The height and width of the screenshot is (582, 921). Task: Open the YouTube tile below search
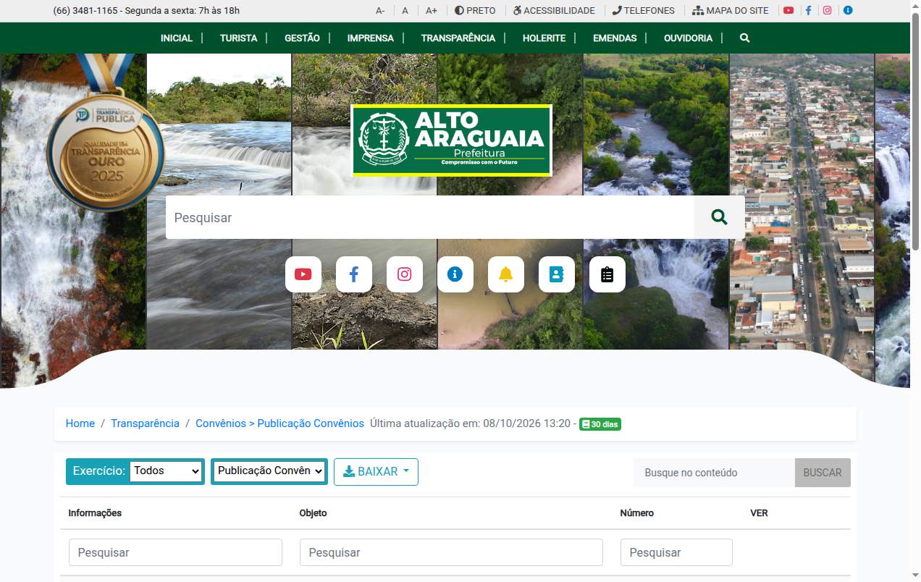303,274
